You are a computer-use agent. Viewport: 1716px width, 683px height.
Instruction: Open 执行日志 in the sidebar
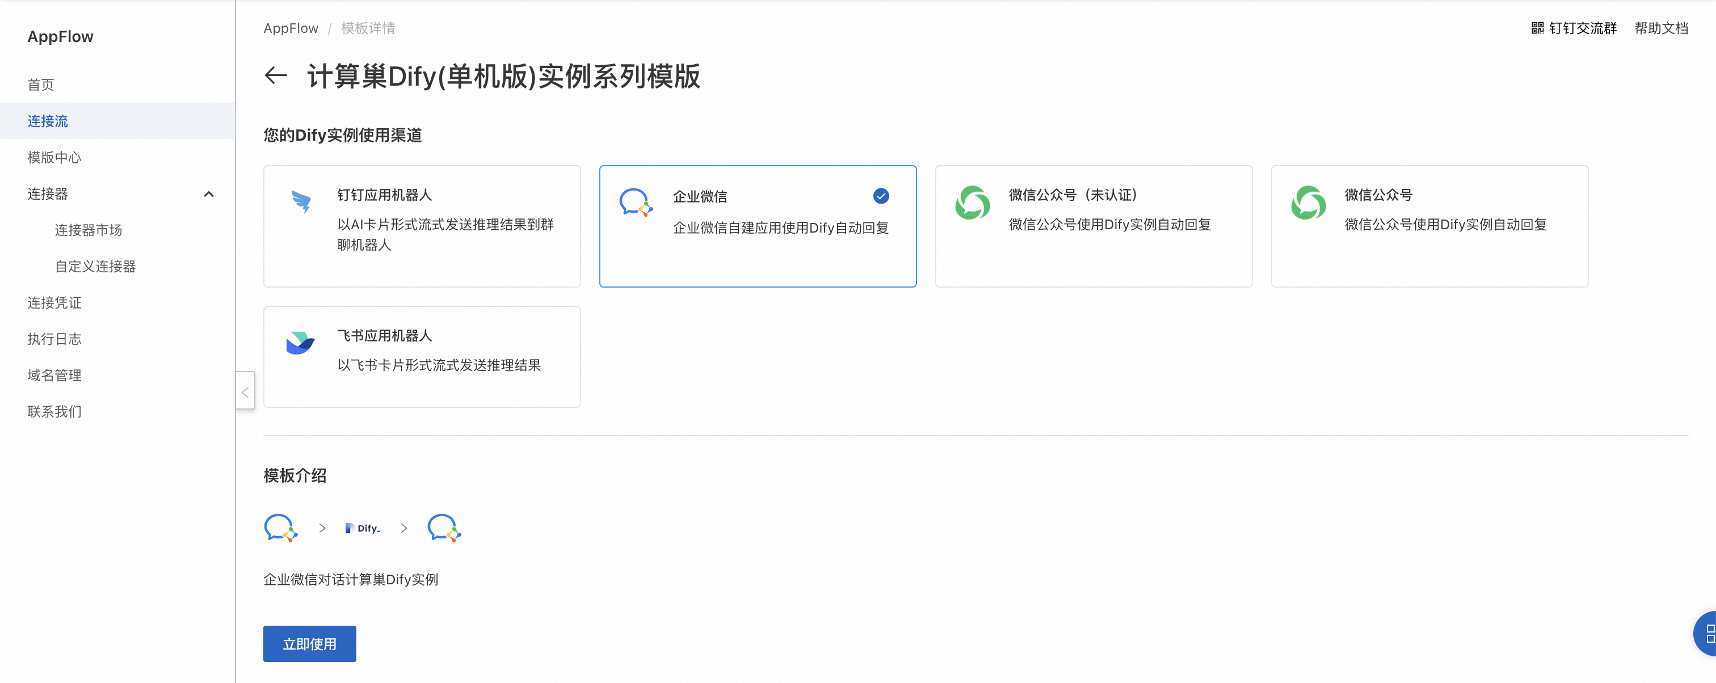pos(54,339)
